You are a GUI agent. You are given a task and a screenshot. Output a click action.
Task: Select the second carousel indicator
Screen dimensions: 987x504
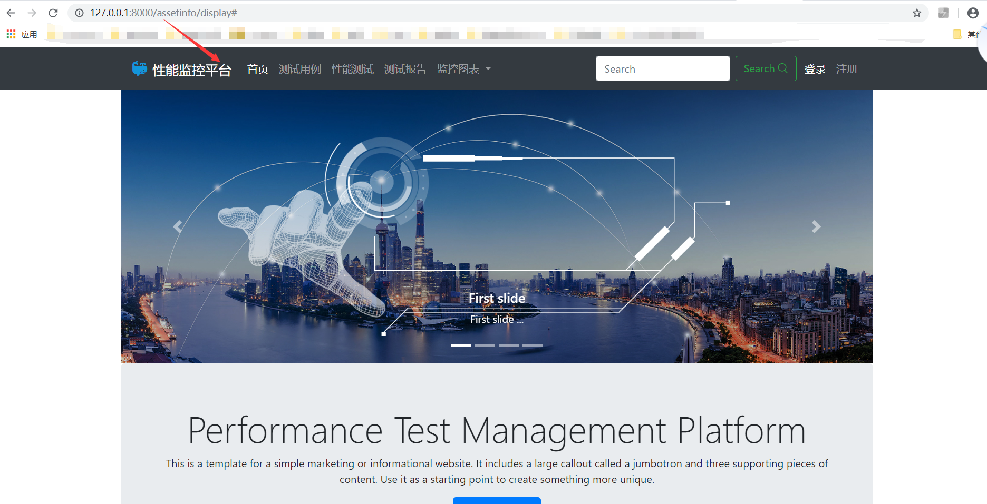(485, 345)
